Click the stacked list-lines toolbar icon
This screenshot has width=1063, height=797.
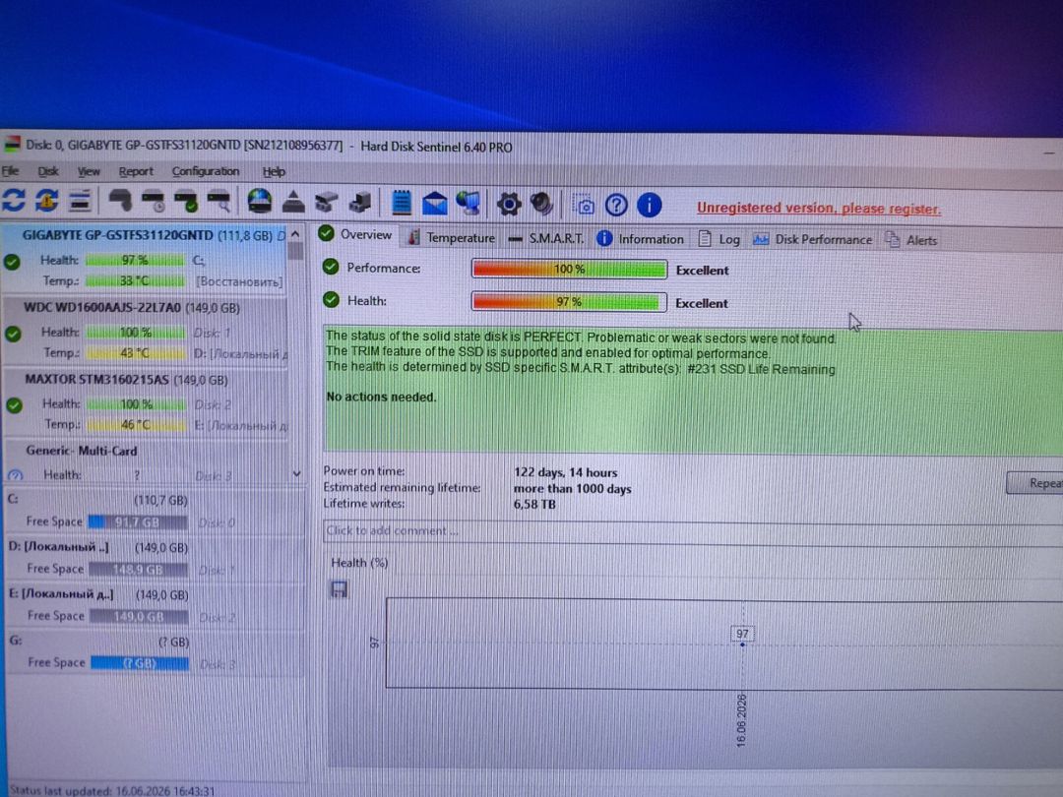[80, 201]
